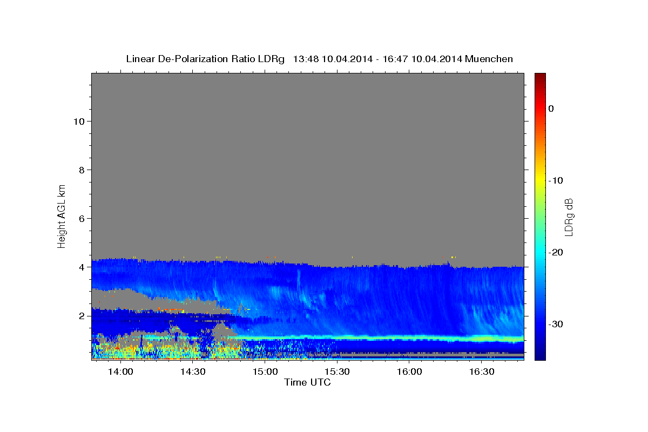Click the height tick label 8
Viewport: 648px width, 432px height.
[x=80, y=170]
